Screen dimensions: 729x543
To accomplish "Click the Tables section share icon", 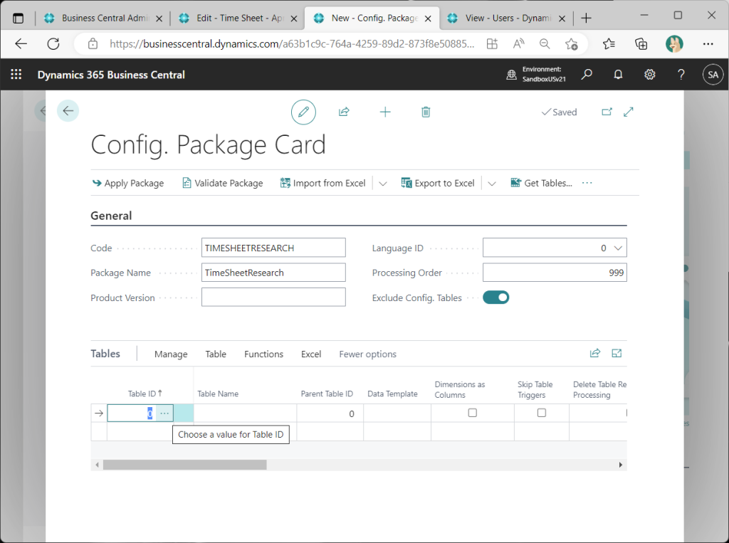I will coord(595,353).
